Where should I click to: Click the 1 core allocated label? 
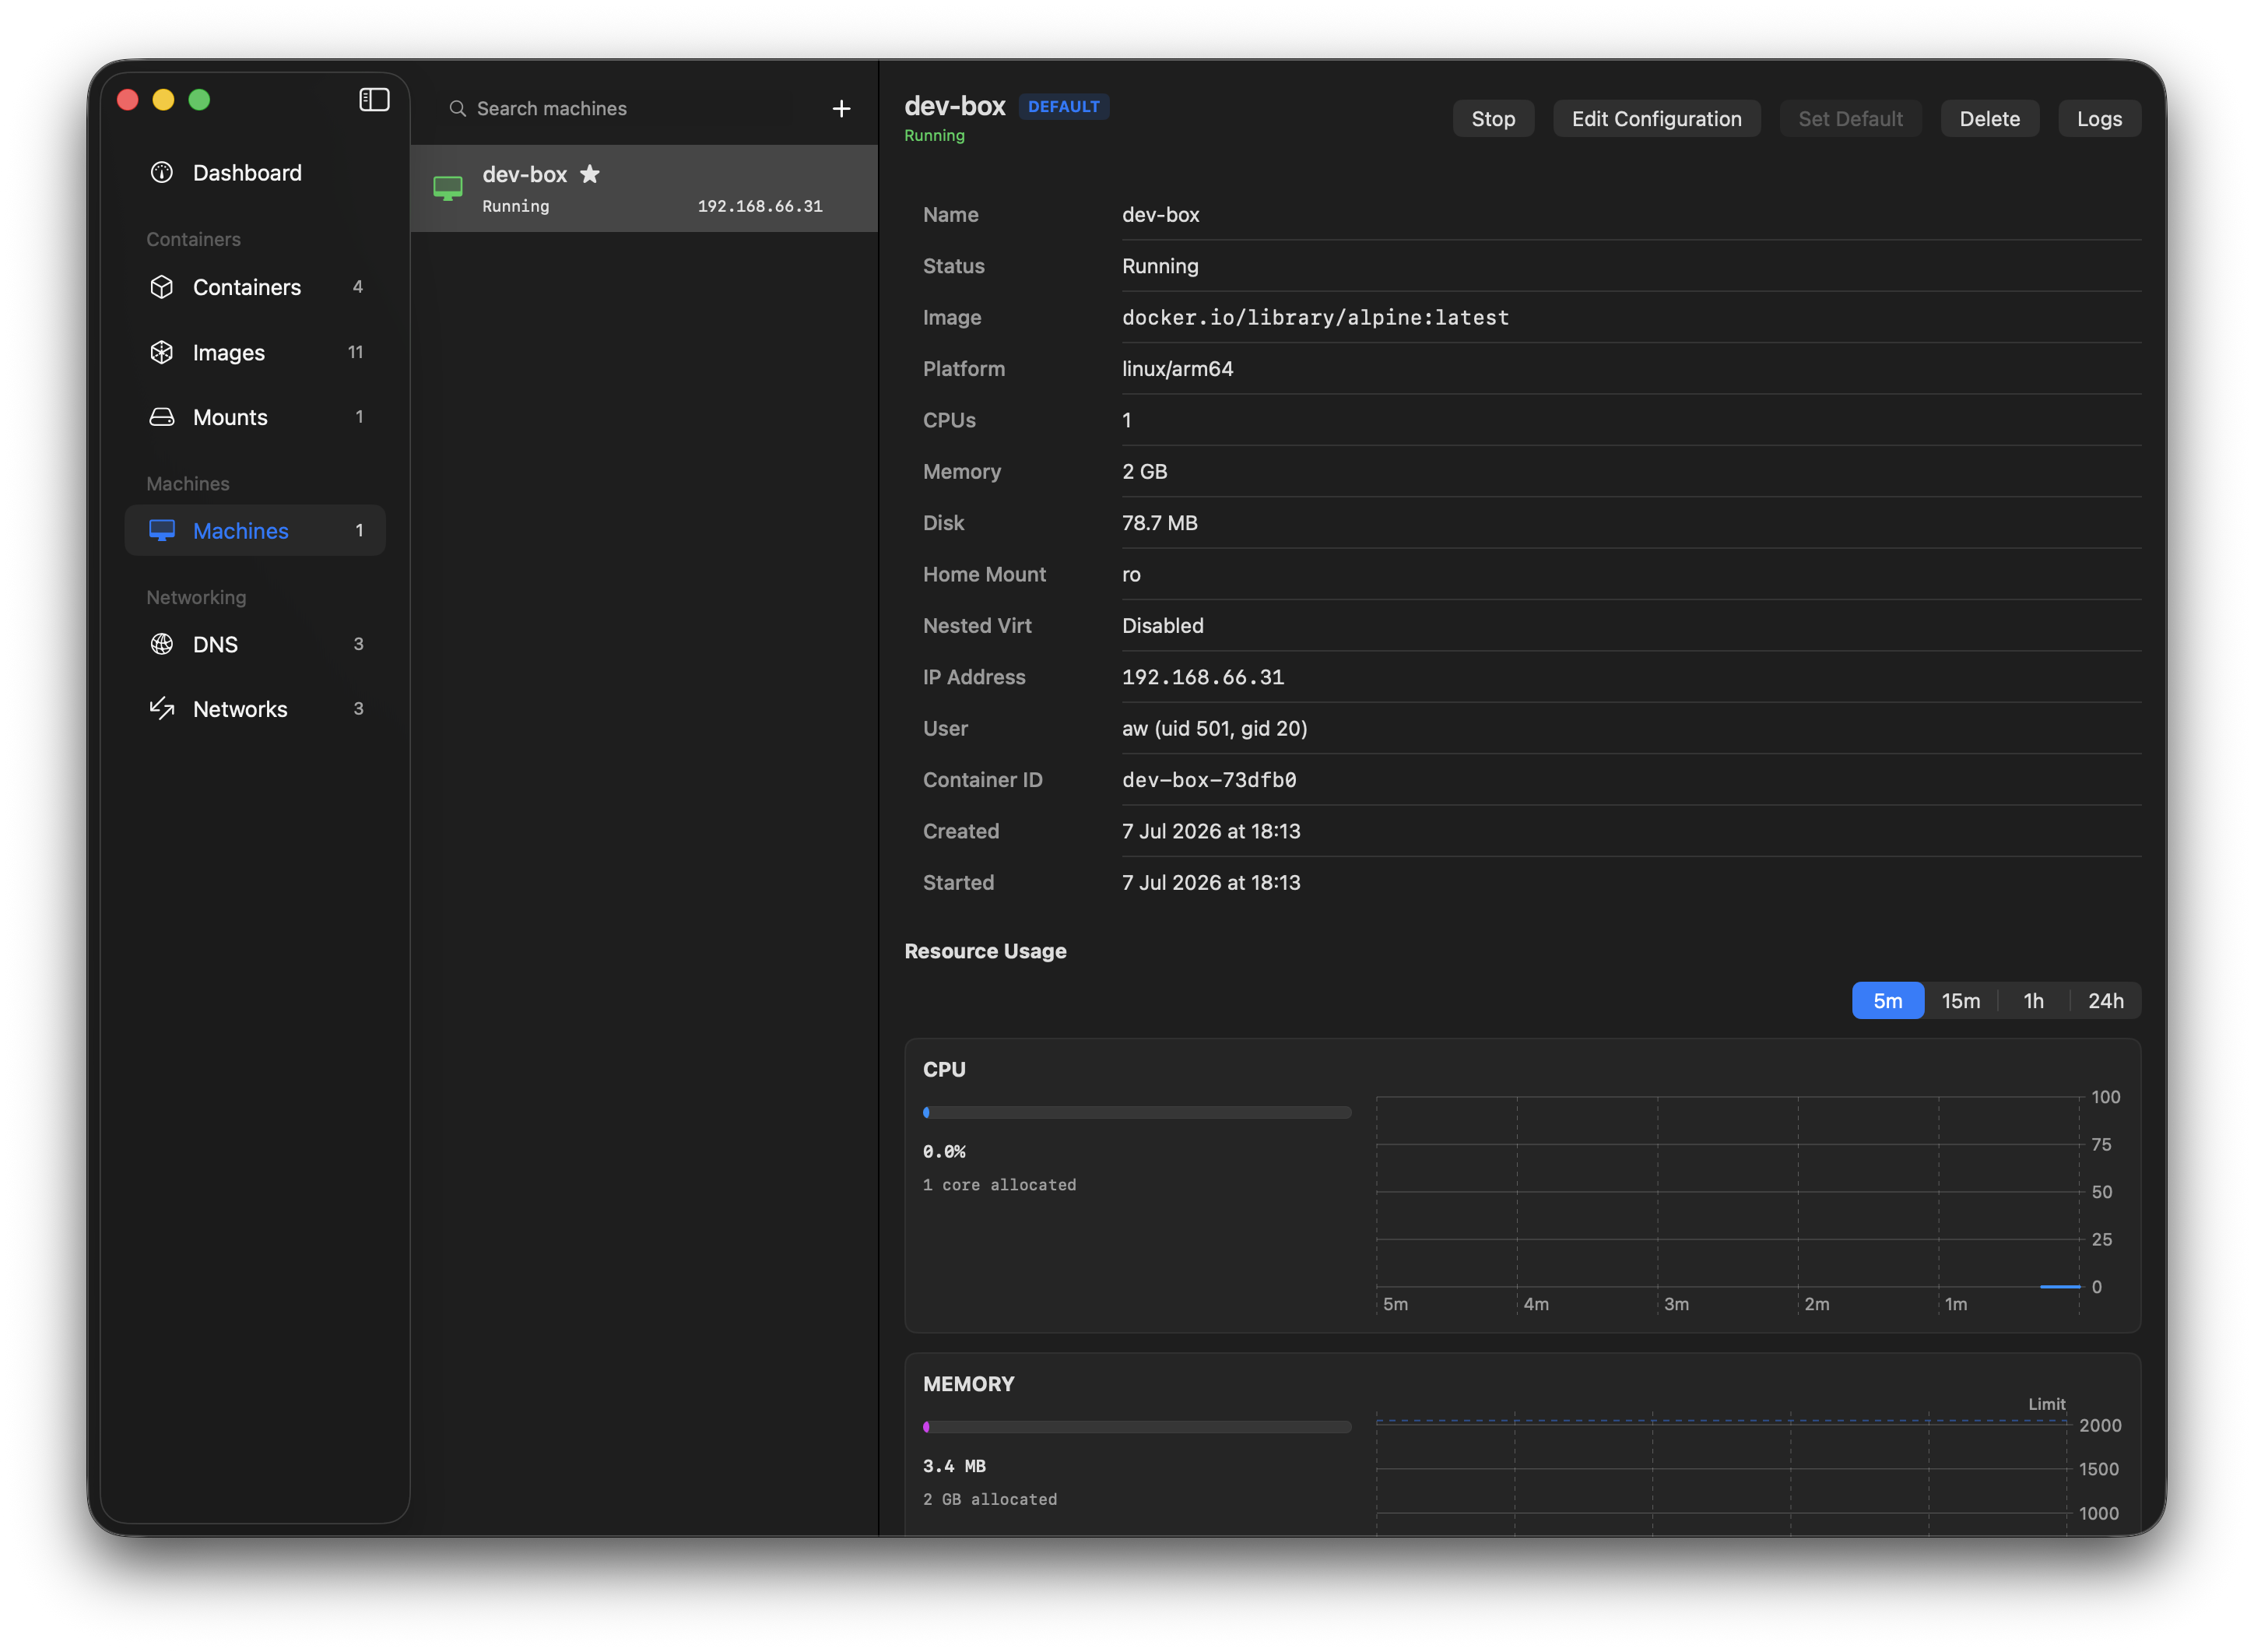pos(999,1185)
